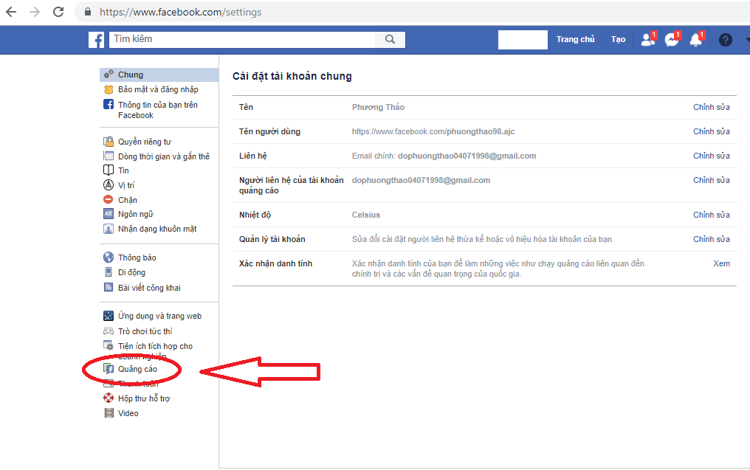The height and width of the screenshot is (470, 750).
Task: Edit Người liên hệ của tài khoản quảng cáo
Action: (712, 180)
